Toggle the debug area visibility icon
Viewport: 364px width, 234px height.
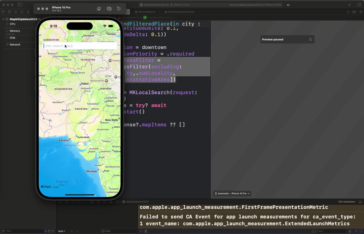(360, 202)
